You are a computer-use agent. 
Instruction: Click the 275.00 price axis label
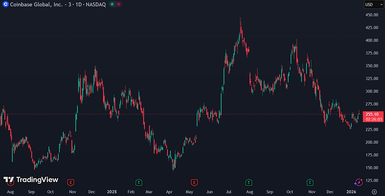[x=372, y=104]
